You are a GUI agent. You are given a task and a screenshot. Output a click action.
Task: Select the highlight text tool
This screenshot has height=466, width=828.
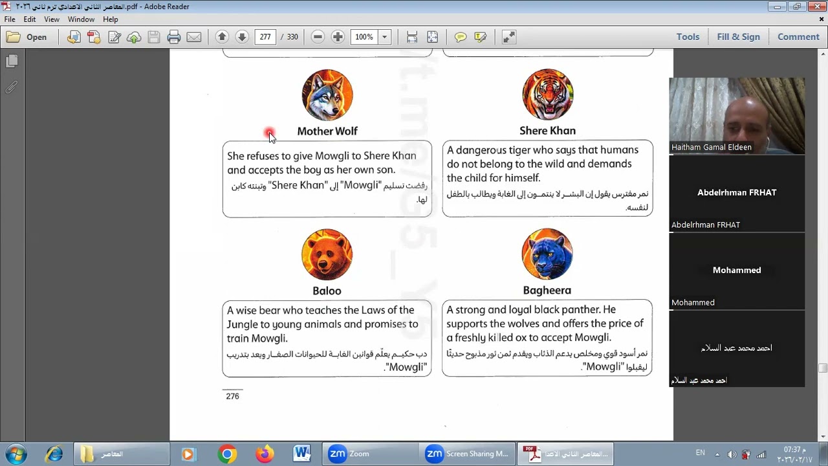[x=481, y=37]
